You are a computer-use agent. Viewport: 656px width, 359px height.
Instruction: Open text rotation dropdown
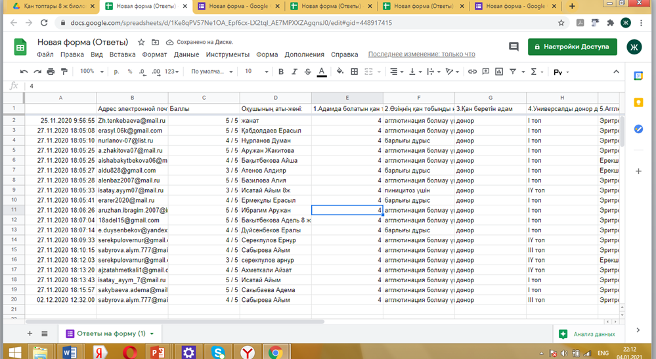pyautogui.click(x=452, y=72)
